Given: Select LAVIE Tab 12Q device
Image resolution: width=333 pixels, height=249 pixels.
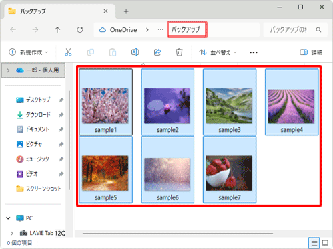Looking at the screenshot, I should (x=43, y=233).
